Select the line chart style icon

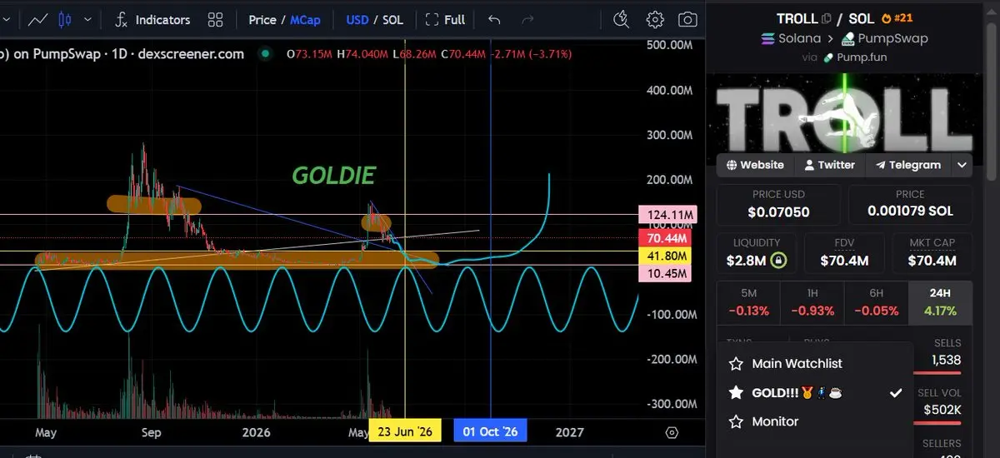coord(38,19)
